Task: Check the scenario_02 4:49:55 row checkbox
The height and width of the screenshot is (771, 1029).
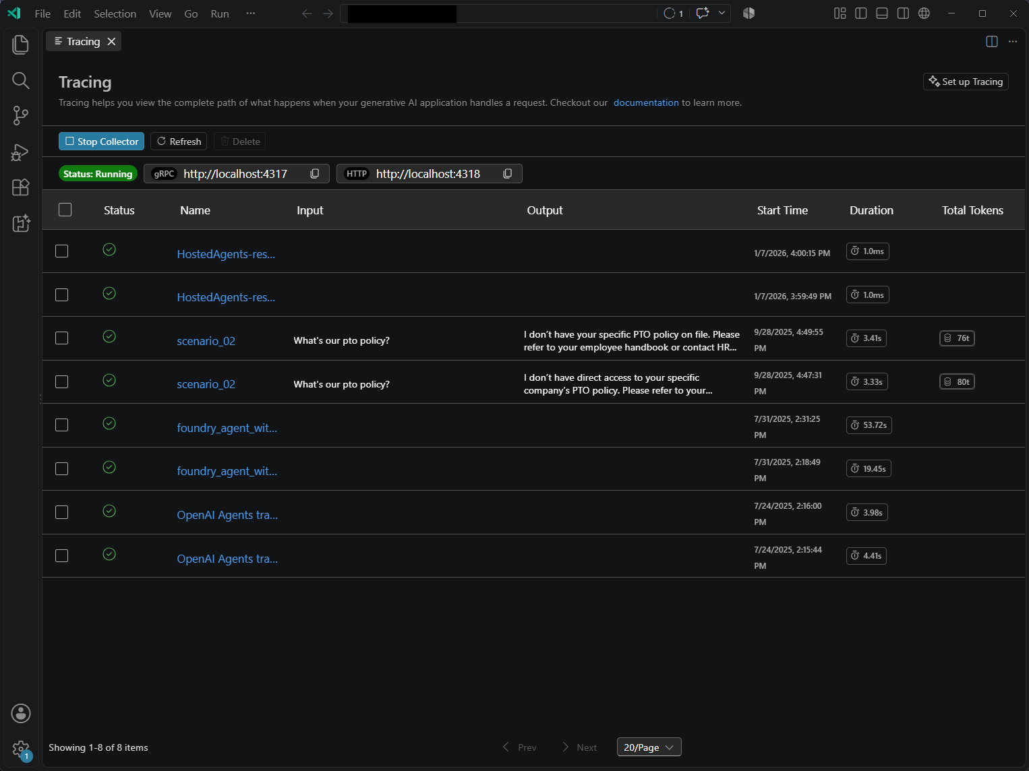Action: 62,338
